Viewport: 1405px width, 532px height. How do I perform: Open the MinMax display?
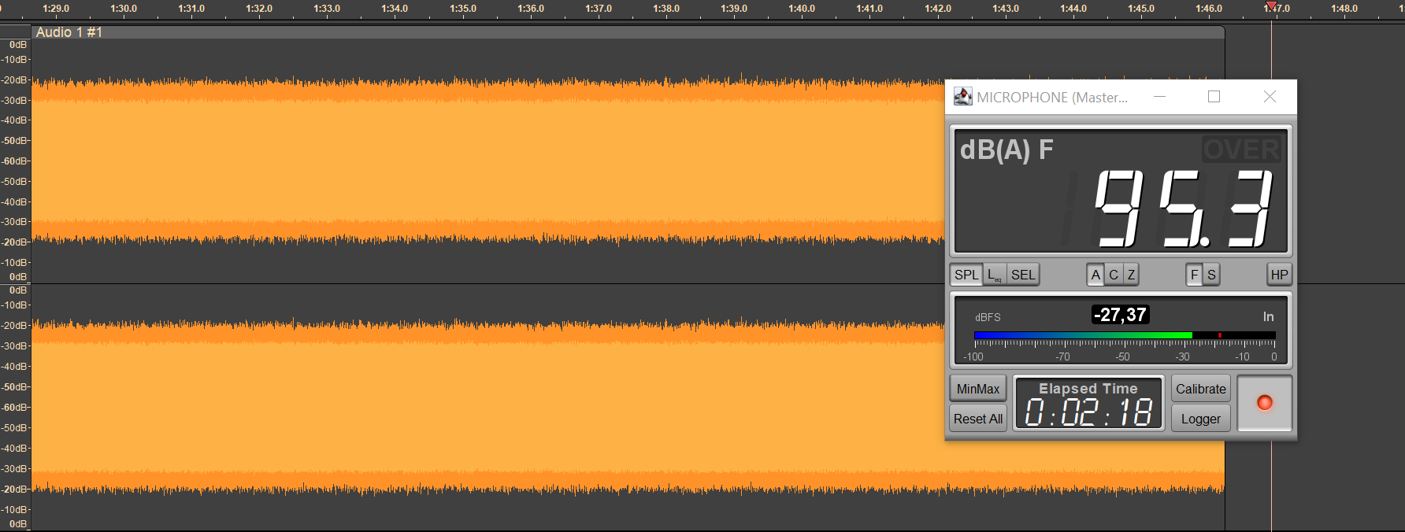click(978, 389)
